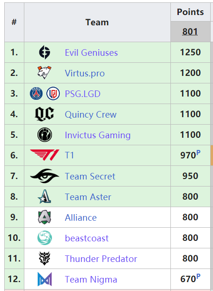This screenshot has height=291, width=213.
Task: Click the underlined 801 points header
Action: pyautogui.click(x=190, y=31)
